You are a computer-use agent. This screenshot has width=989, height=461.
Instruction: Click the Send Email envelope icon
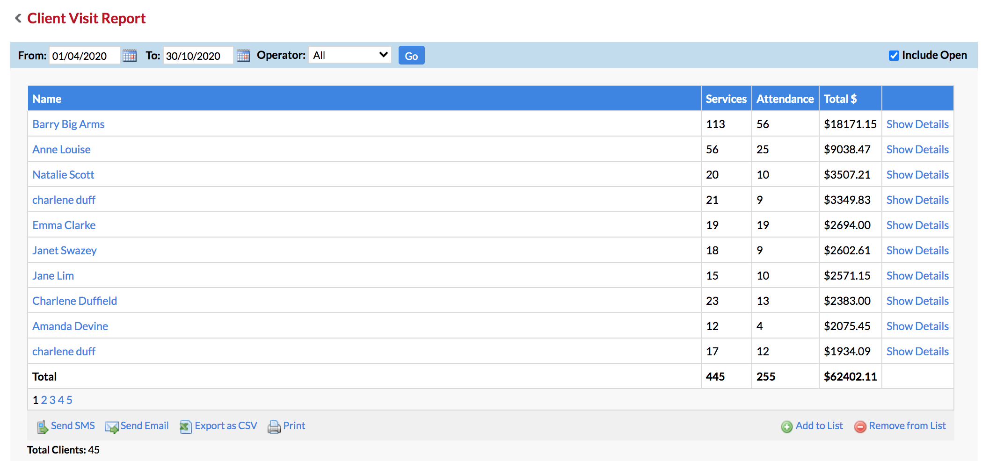(x=112, y=427)
